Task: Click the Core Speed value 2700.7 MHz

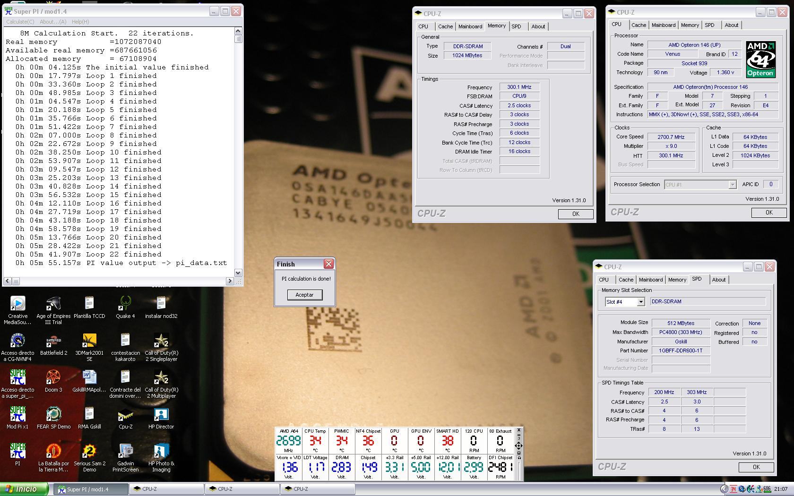Action: point(671,137)
